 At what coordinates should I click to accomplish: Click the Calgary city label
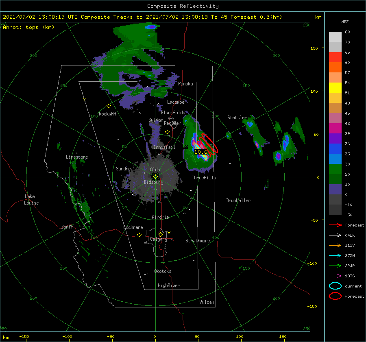pyautogui.click(x=159, y=239)
